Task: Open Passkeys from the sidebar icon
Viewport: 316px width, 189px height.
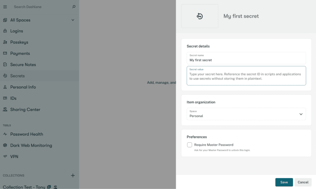Action: pyautogui.click(x=5, y=42)
